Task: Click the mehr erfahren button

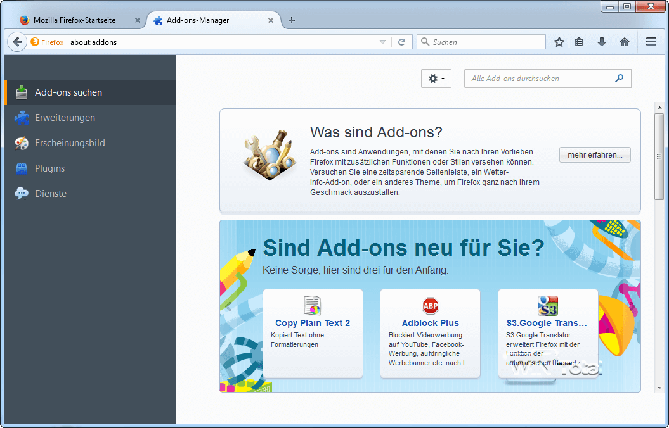Action: click(594, 154)
